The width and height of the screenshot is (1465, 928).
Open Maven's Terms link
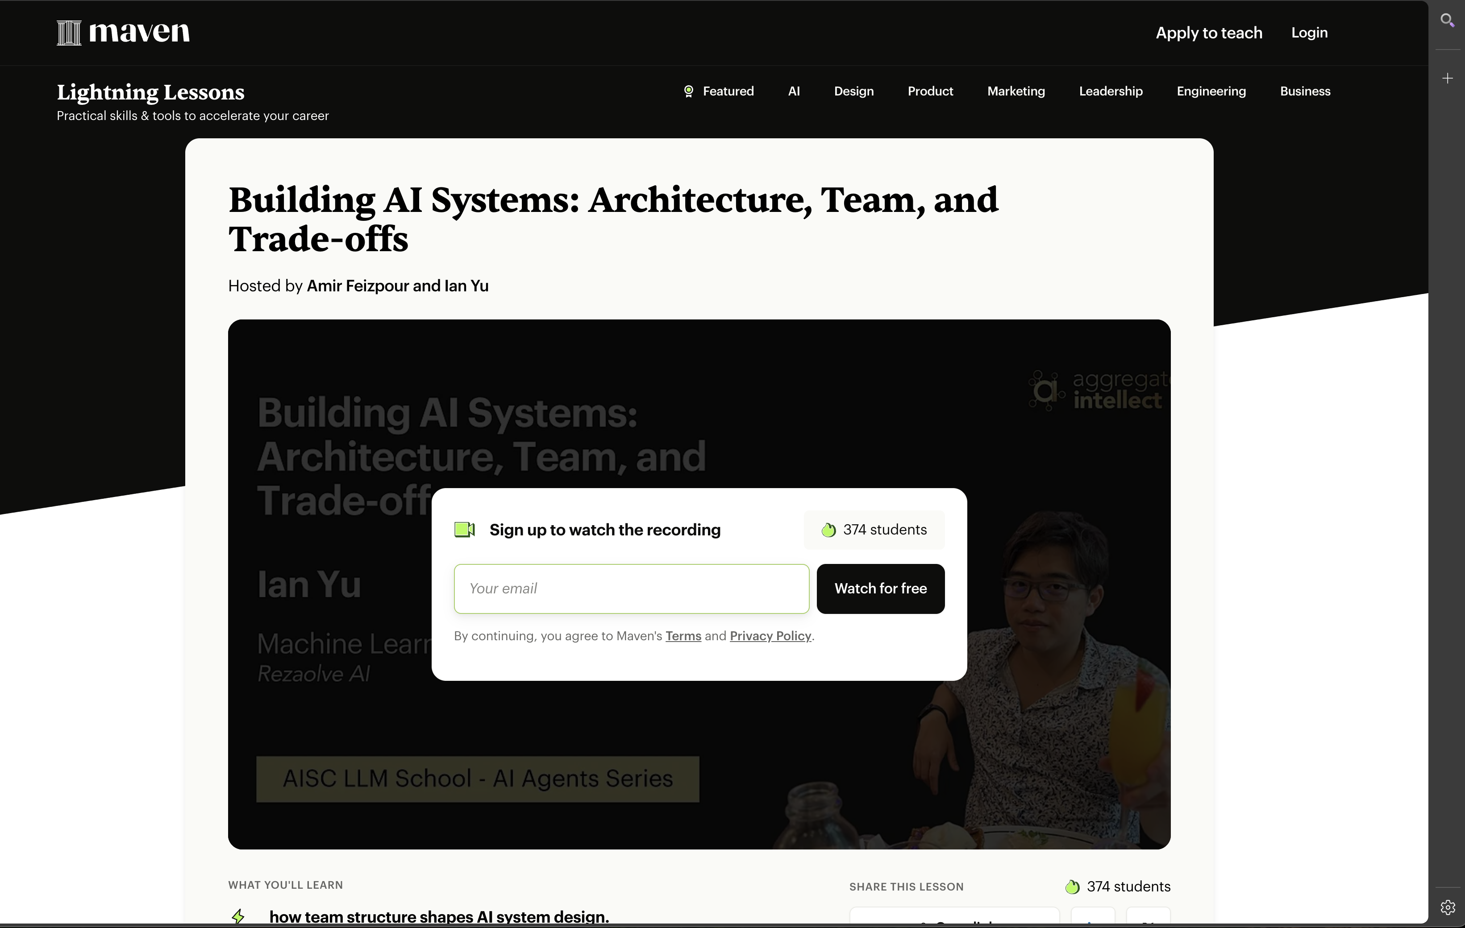coord(683,636)
